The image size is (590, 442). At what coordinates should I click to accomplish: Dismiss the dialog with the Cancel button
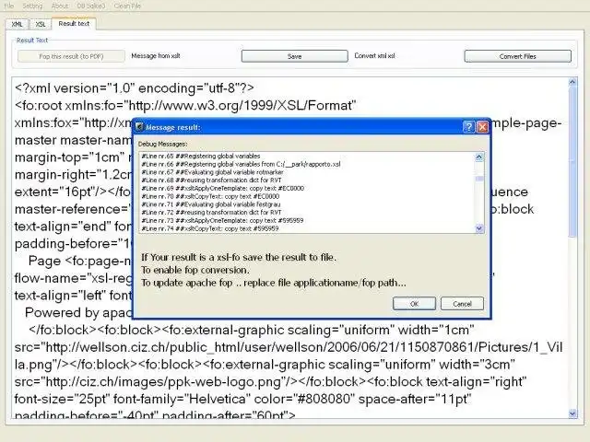462,304
